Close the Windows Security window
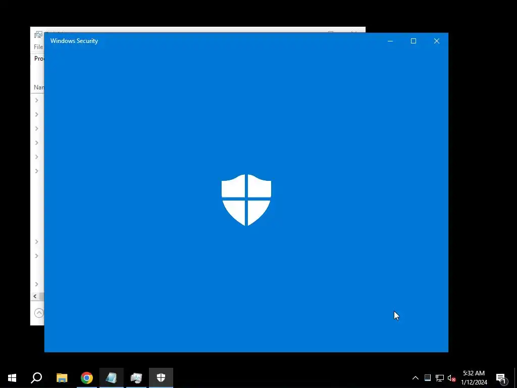Viewport: 517px width, 388px height. 437,41
